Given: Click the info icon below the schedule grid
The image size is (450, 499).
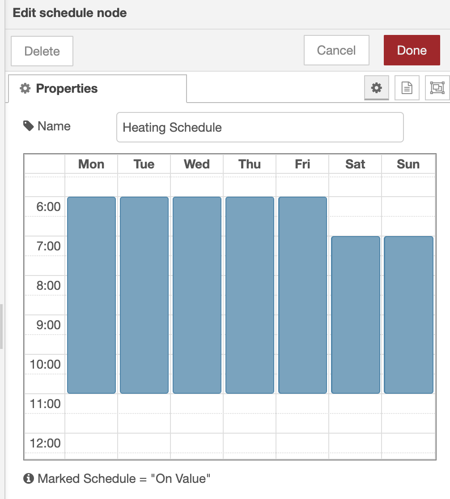Looking at the screenshot, I should (29, 478).
